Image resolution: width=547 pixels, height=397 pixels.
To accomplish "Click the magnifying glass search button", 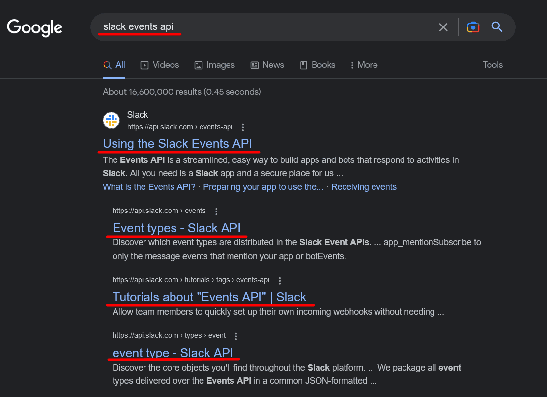I will [497, 27].
